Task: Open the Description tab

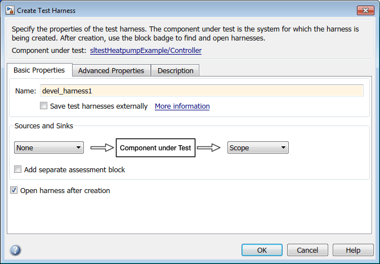Action: [175, 70]
